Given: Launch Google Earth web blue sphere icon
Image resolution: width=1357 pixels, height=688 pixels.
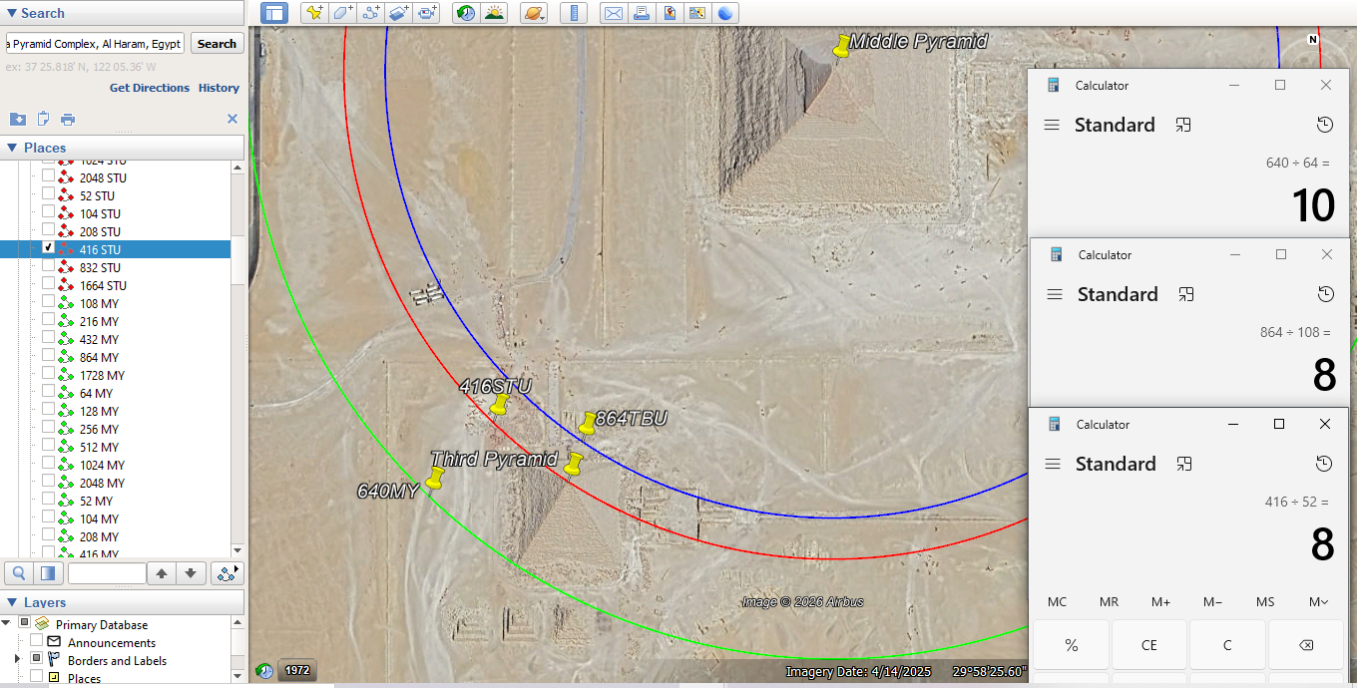Looking at the screenshot, I should 725,13.
